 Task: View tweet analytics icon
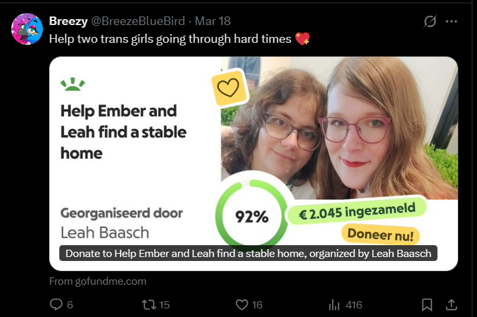coord(334,304)
